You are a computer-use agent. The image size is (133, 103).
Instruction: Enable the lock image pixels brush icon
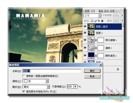pyautogui.click(x=95, y=21)
